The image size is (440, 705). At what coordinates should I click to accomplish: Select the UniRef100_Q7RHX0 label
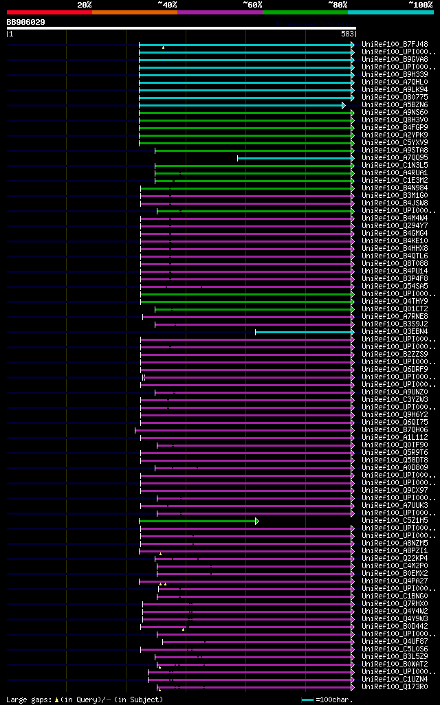[x=395, y=604]
